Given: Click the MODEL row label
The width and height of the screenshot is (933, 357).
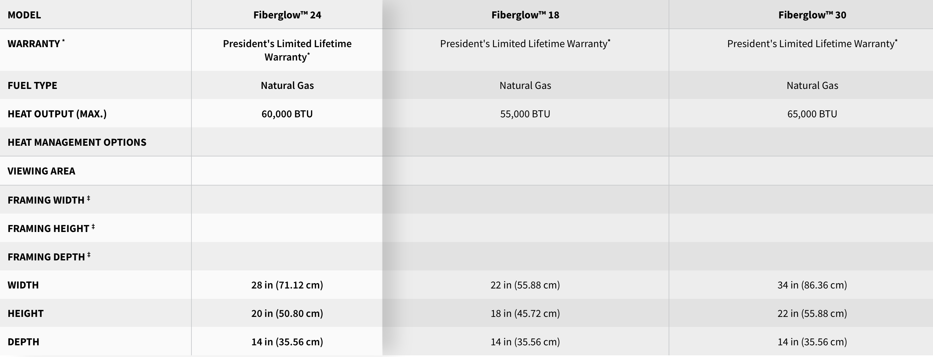Looking at the screenshot, I should [24, 15].
